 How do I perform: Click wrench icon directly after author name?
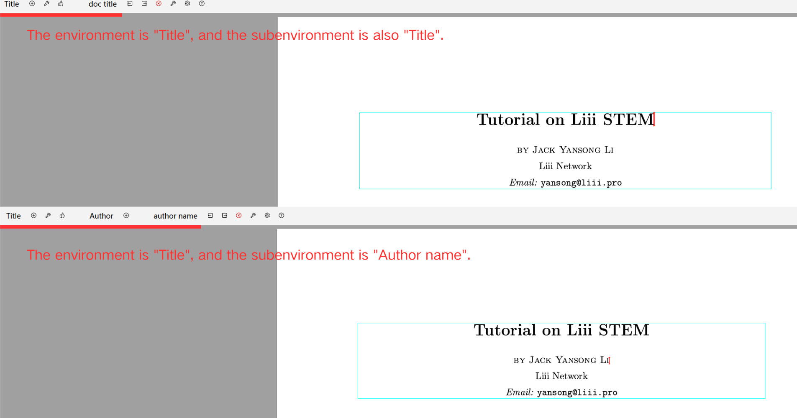click(x=253, y=216)
